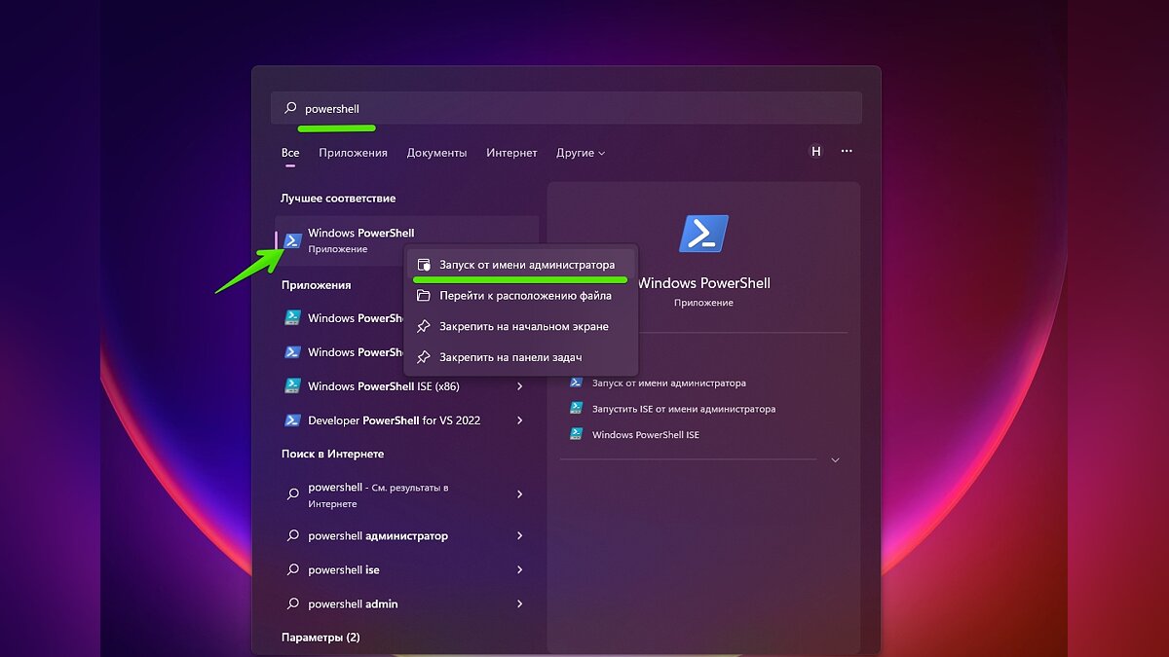Click the search box containing 'powershell'
The image size is (1169, 657).
[x=566, y=108]
